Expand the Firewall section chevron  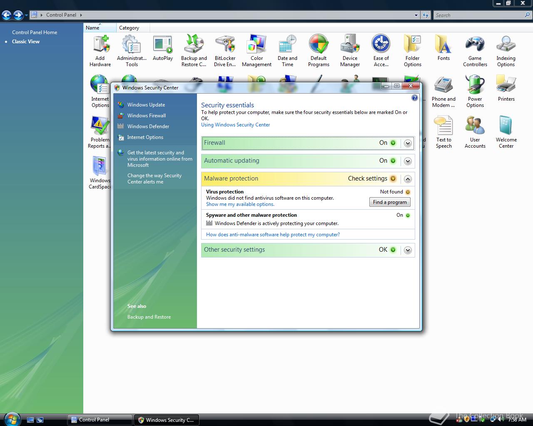408,143
